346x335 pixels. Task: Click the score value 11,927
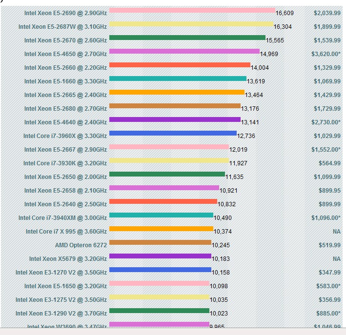click(x=238, y=164)
